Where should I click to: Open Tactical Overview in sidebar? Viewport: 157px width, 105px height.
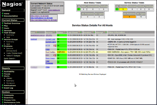12,23
